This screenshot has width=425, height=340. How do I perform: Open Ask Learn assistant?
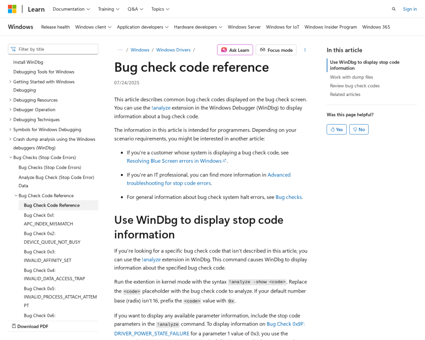pos(235,50)
